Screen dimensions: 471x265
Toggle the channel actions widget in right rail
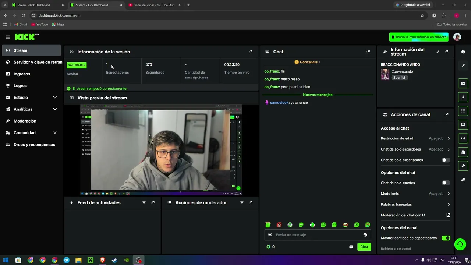point(463,152)
